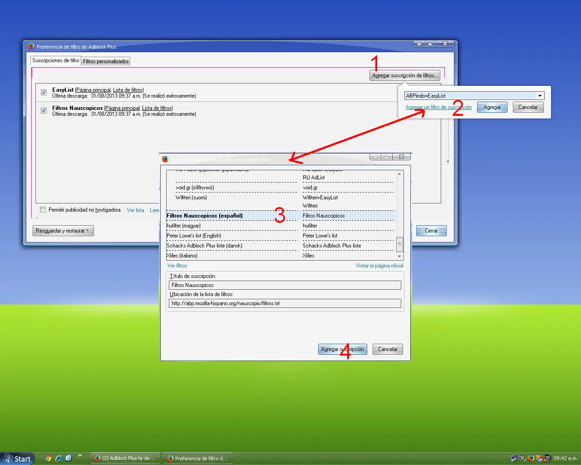Toggle the EasyList subscription checkbox
Image resolution: width=581 pixels, height=465 pixels.
tap(44, 92)
